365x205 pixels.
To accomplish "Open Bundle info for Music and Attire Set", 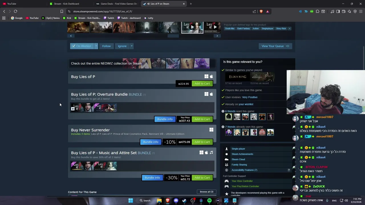I will click(x=152, y=178).
